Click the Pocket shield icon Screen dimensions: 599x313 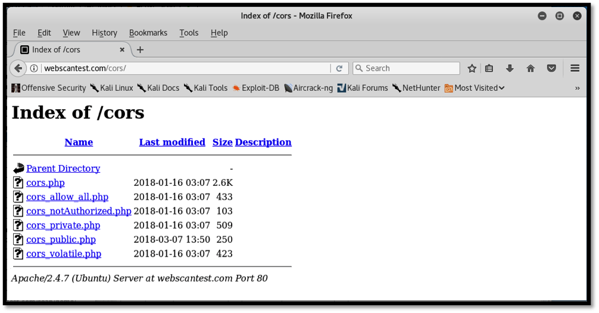551,68
